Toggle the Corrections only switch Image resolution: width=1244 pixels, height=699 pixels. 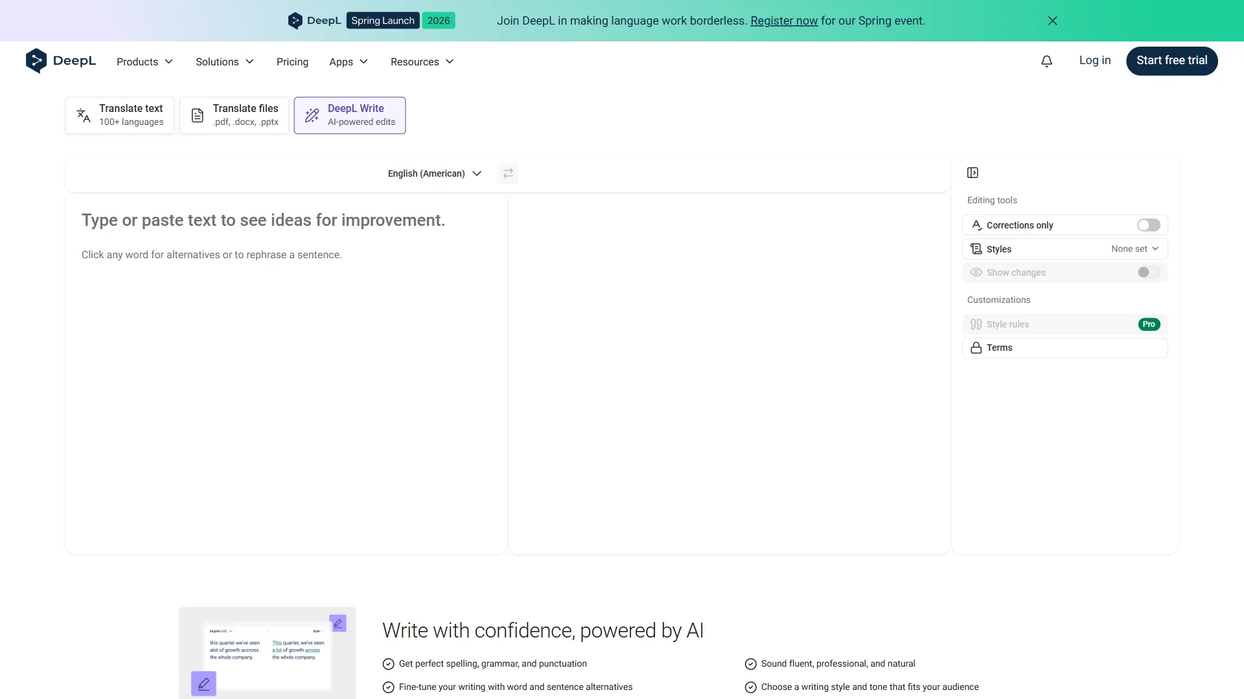(1149, 225)
